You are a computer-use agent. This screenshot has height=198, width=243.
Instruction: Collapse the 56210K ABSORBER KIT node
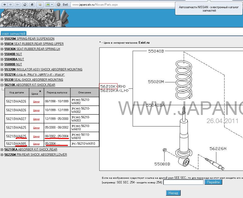coord(2,85)
